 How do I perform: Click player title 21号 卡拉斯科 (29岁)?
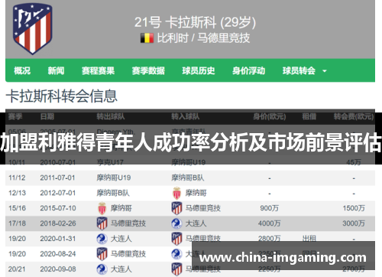(x=195, y=22)
